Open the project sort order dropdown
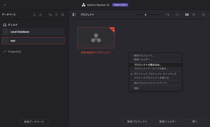 point(167,15)
